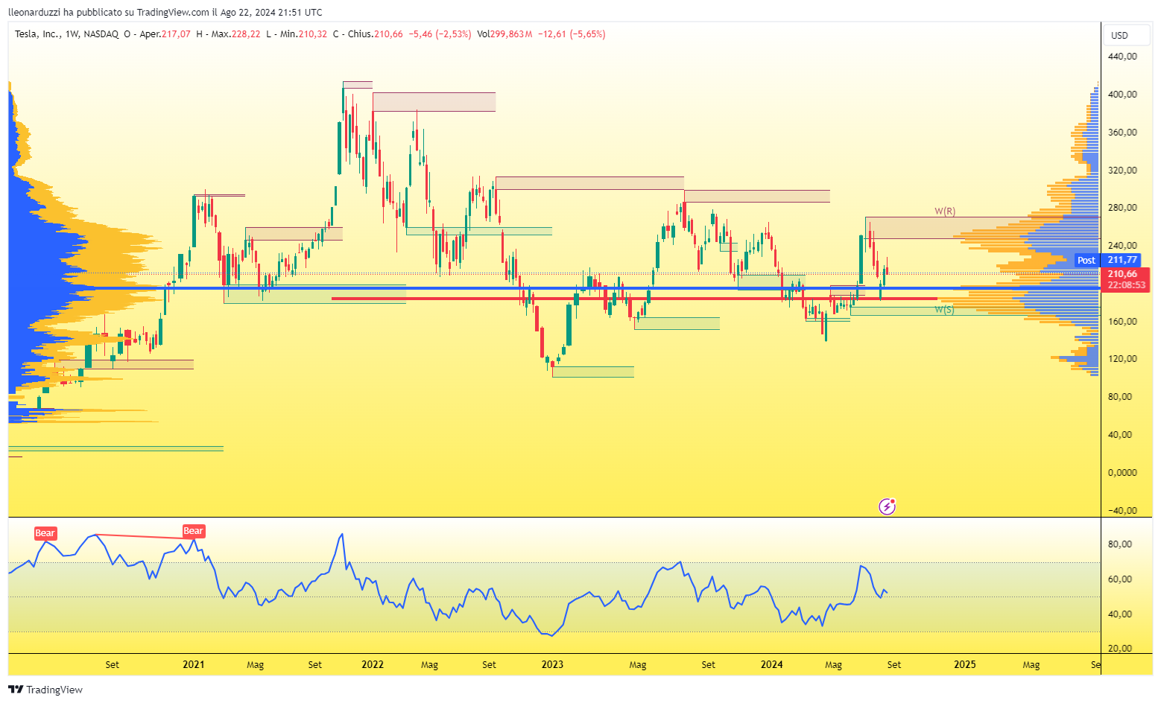This screenshot has height=703, width=1161.
Task: Select the thick red horizontal line
Action: 634,299
